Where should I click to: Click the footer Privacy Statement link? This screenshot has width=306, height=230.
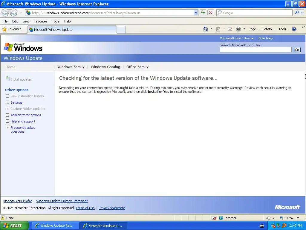click(x=112, y=208)
